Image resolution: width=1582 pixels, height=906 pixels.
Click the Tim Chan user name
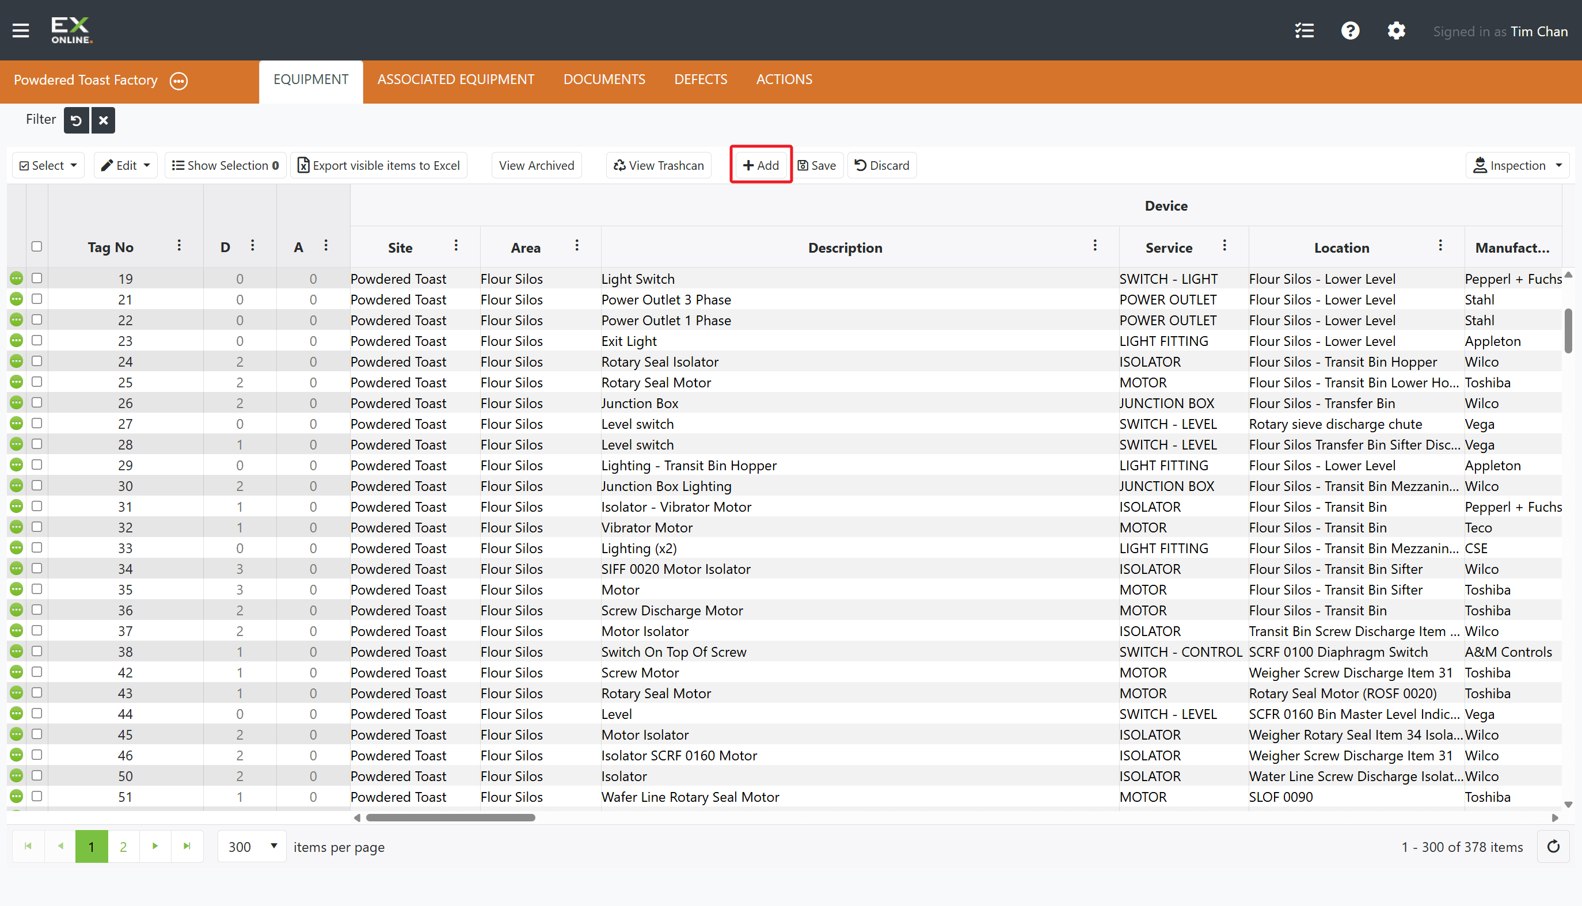click(1539, 31)
